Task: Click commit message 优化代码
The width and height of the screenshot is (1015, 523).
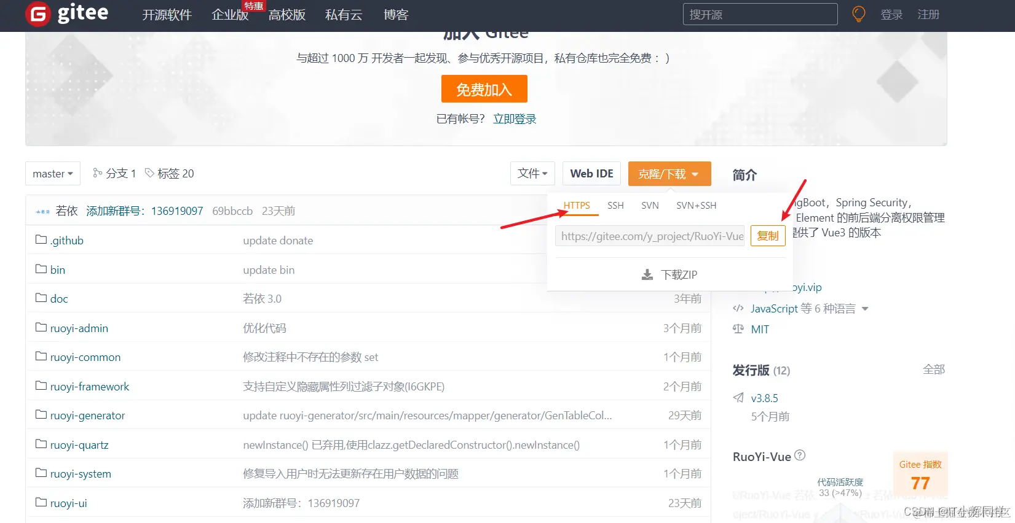Action: 264,328
